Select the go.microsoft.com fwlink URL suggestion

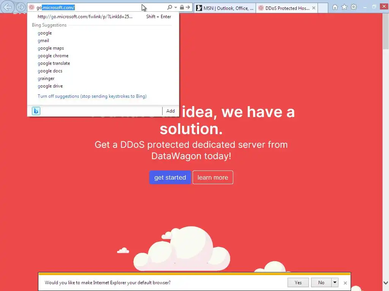pyautogui.click(x=103, y=17)
